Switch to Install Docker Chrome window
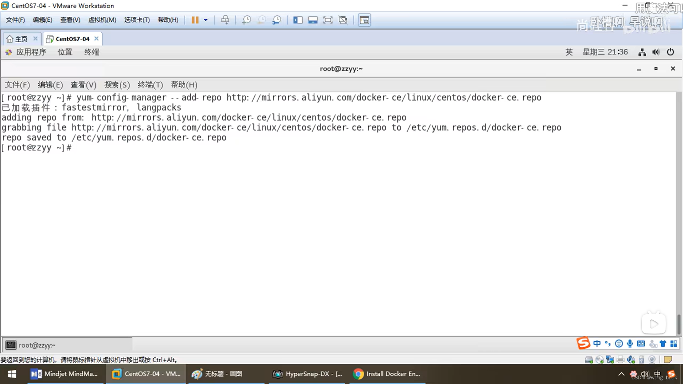The width and height of the screenshot is (683, 384). point(387,374)
